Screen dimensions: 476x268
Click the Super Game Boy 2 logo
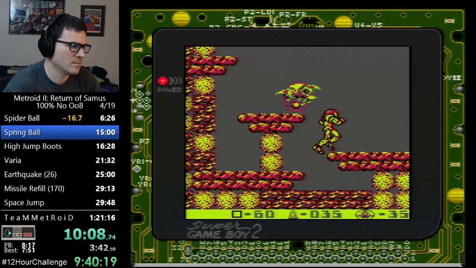tap(224, 230)
